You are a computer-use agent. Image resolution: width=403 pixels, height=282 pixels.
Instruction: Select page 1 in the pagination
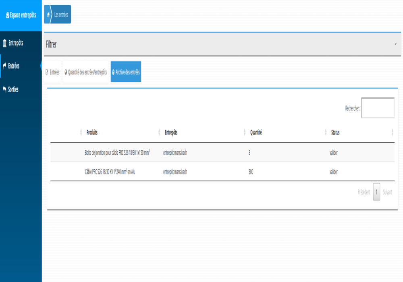[376, 192]
